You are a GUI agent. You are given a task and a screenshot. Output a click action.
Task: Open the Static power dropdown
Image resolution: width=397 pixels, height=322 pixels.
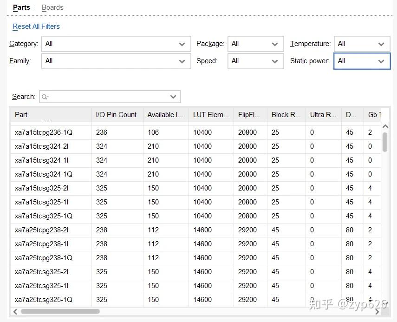tap(362, 61)
